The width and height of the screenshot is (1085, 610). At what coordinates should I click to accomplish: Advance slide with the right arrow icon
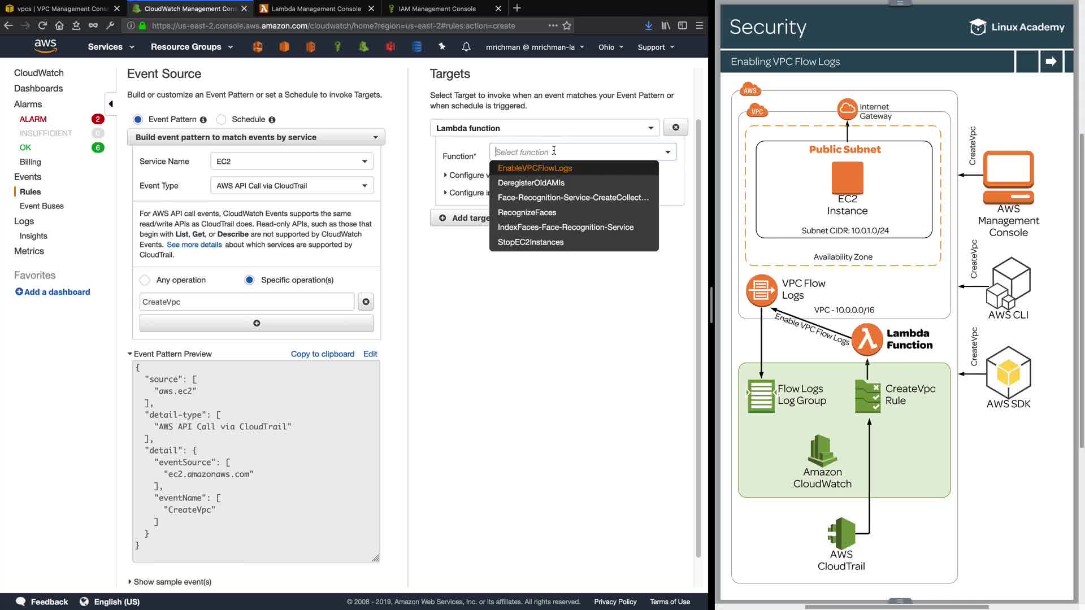(x=1051, y=62)
